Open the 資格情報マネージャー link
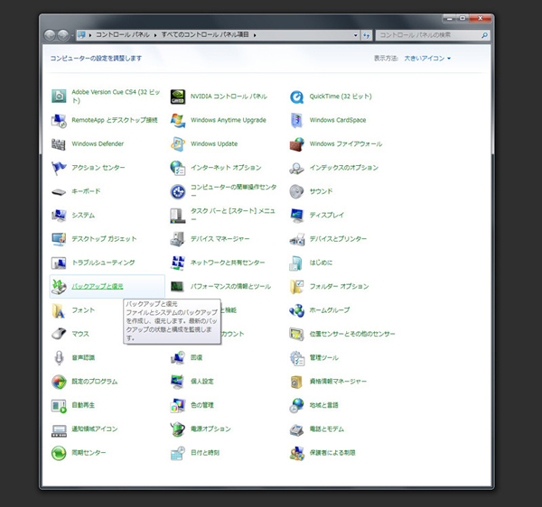The width and height of the screenshot is (542, 507). (x=338, y=382)
